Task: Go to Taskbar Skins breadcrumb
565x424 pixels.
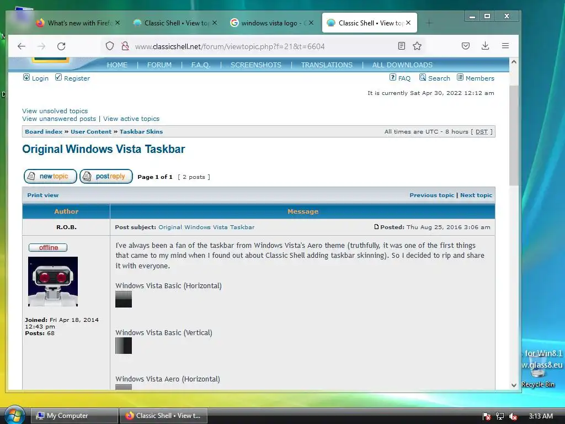Action: (141, 131)
